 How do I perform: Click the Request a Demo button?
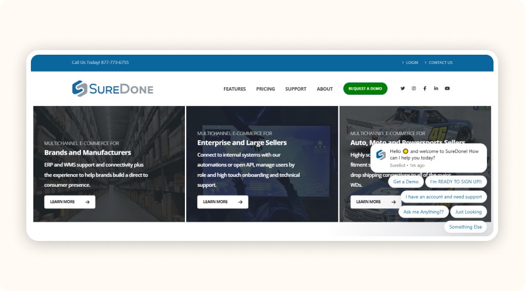[365, 88]
